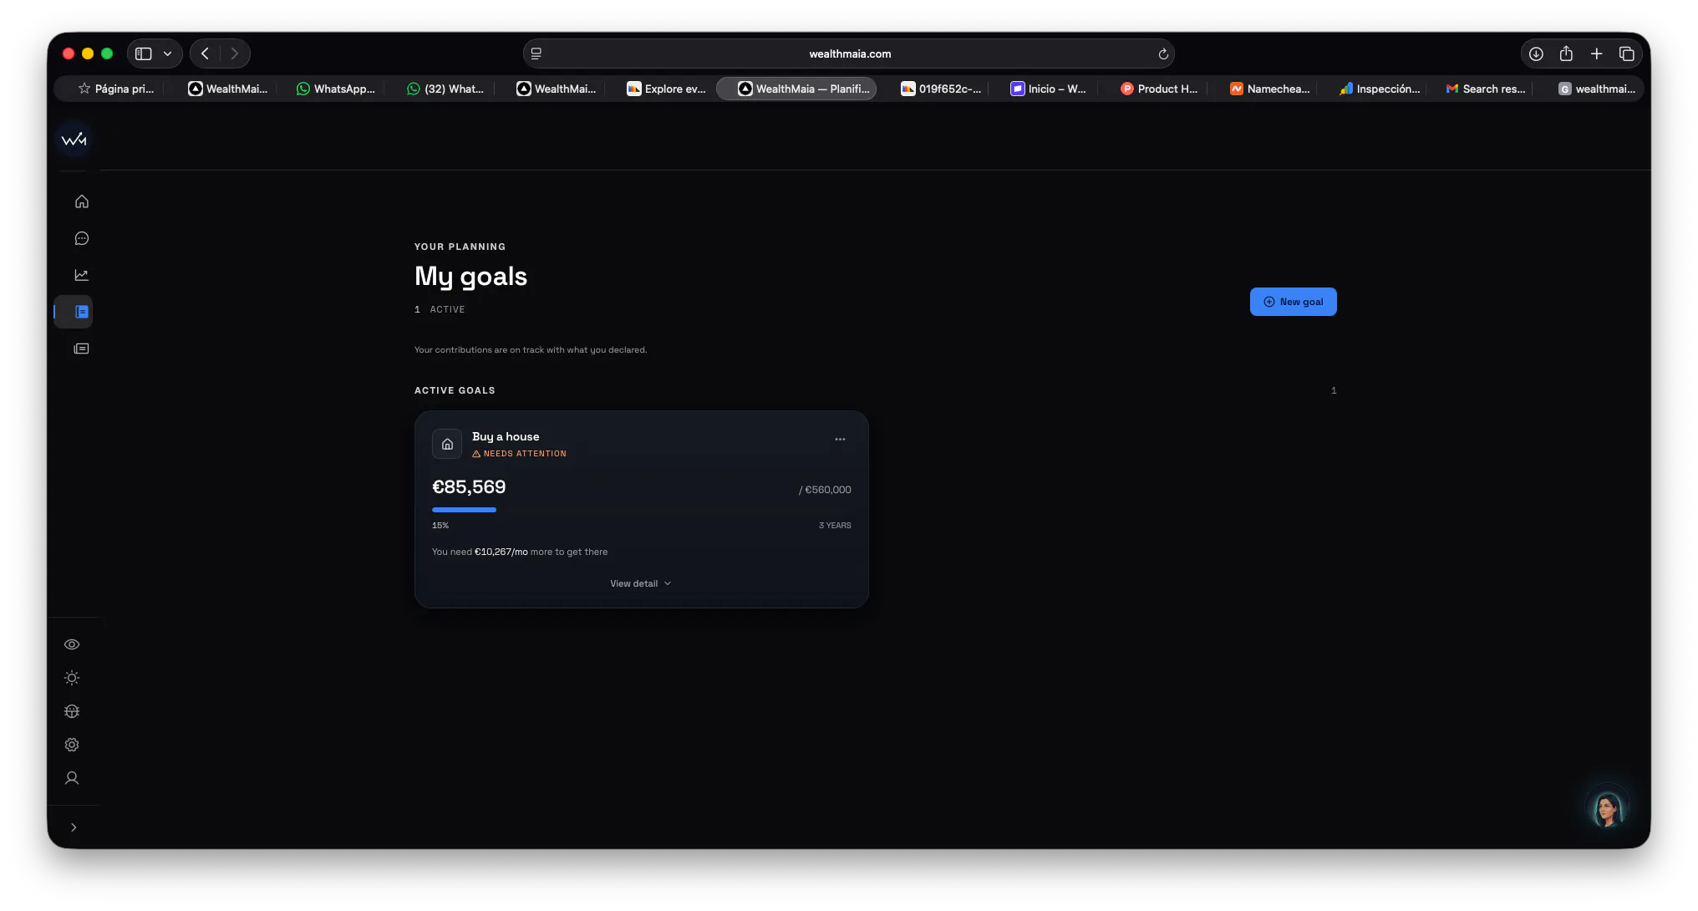The height and width of the screenshot is (911, 1698).
Task: Click the Share icon in the toolbar
Action: point(1566,53)
